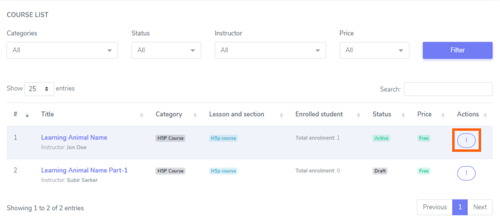The width and height of the screenshot is (500, 224).
Task: Open actions menu for Learning Animal Name Part-1
Action: (x=466, y=173)
